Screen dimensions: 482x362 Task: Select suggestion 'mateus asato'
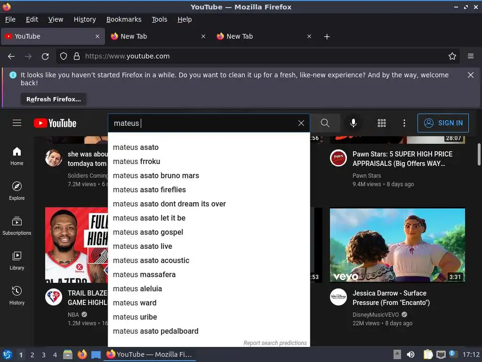(x=209, y=148)
